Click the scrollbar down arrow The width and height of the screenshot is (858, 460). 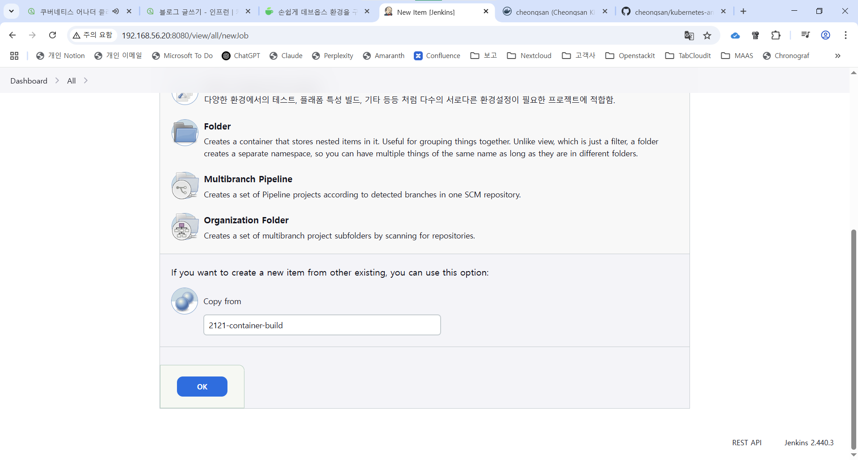(854, 455)
